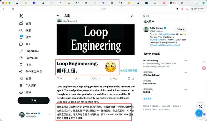Open 更多 more options menu
The width and height of the screenshot is (207, 121).
tap(25, 92)
